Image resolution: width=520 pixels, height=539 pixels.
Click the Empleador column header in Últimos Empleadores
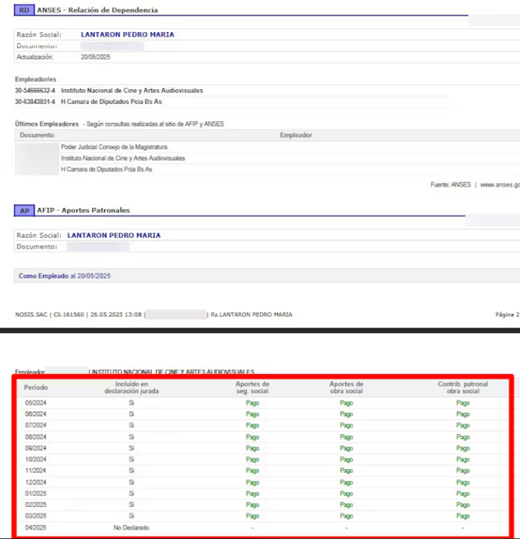[x=296, y=135]
